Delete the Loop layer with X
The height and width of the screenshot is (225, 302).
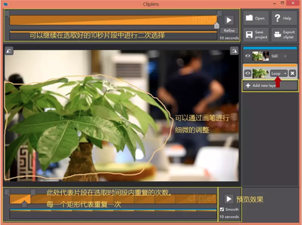tap(292, 73)
